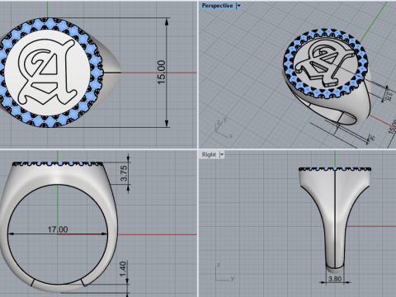Select the 17.00 inner diameter dimension
396x297 pixels.
(x=58, y=229)
